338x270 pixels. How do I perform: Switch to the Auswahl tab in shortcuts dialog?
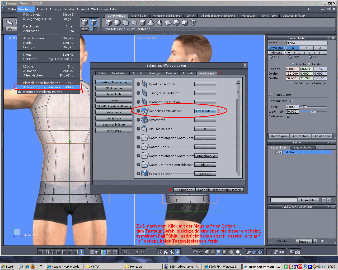pos(188,73)
